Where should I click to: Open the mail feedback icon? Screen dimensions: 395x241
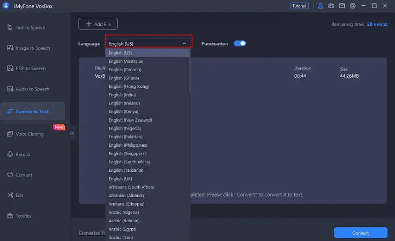(x=342, y=6)
